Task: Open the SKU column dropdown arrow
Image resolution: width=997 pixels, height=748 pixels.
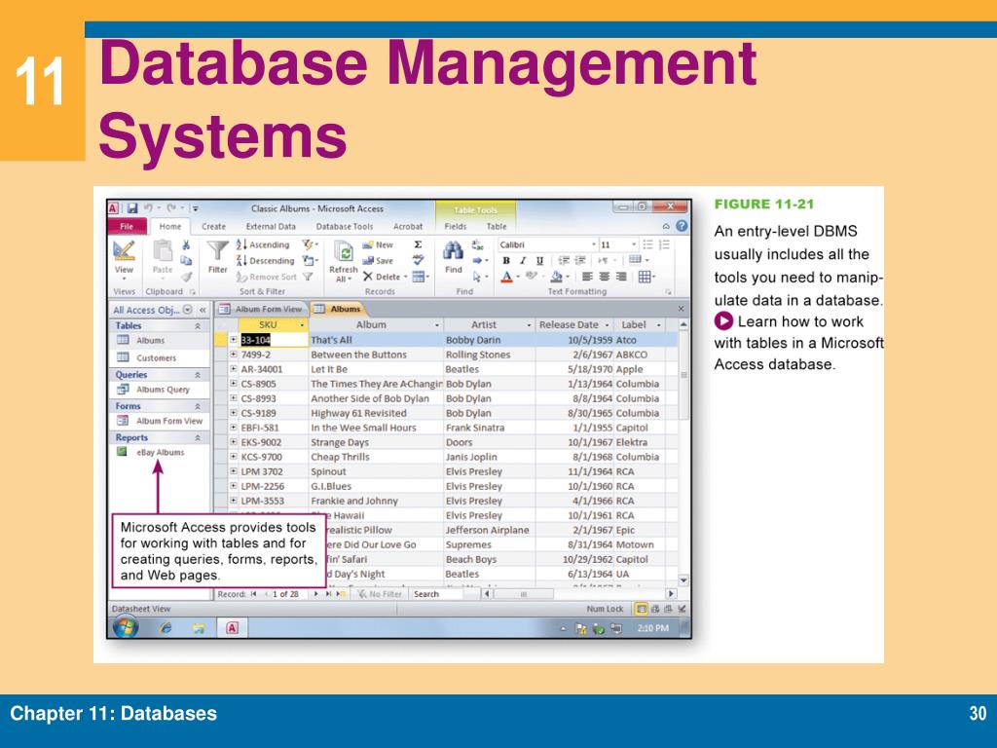Action: tap(302, 325)
